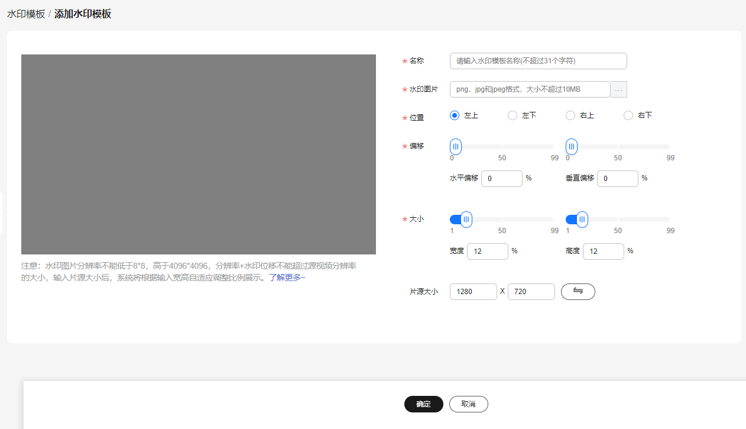746x429 pixels.
Task: Open file browser with the ellipsis button
Action: 619,89
